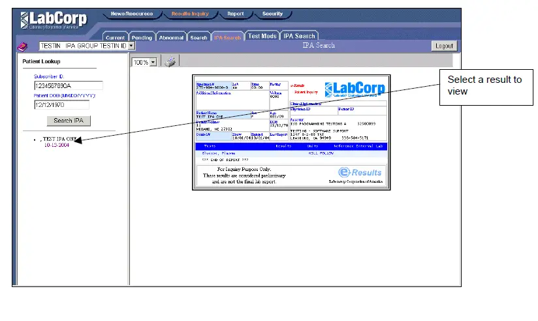Open the Results Inquiry menu
Image resolution: width=538 pixels, height=321 pixels.
[x=190, y=14]
